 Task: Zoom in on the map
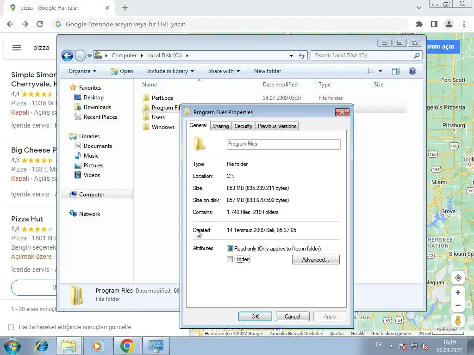pos(458,293)
